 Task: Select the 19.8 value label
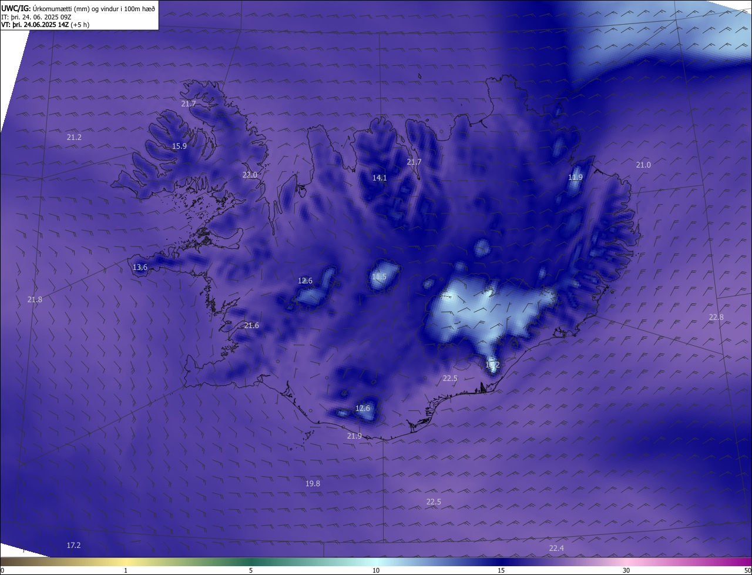[313, 484]
